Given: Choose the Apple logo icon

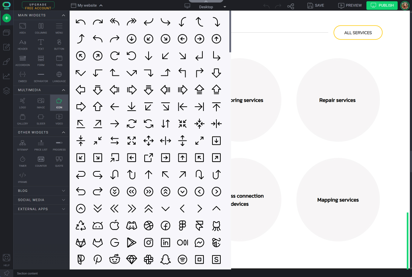Looking at the screenshot, I should [114, 225].
